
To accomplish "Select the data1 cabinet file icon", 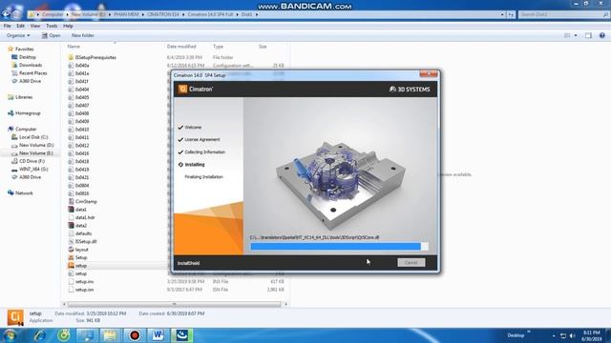I will pos(71,210).
